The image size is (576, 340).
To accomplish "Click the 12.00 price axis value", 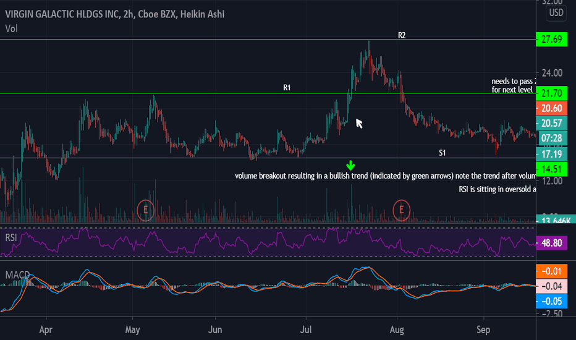I will pyautogui.click(x=552, y=181).
